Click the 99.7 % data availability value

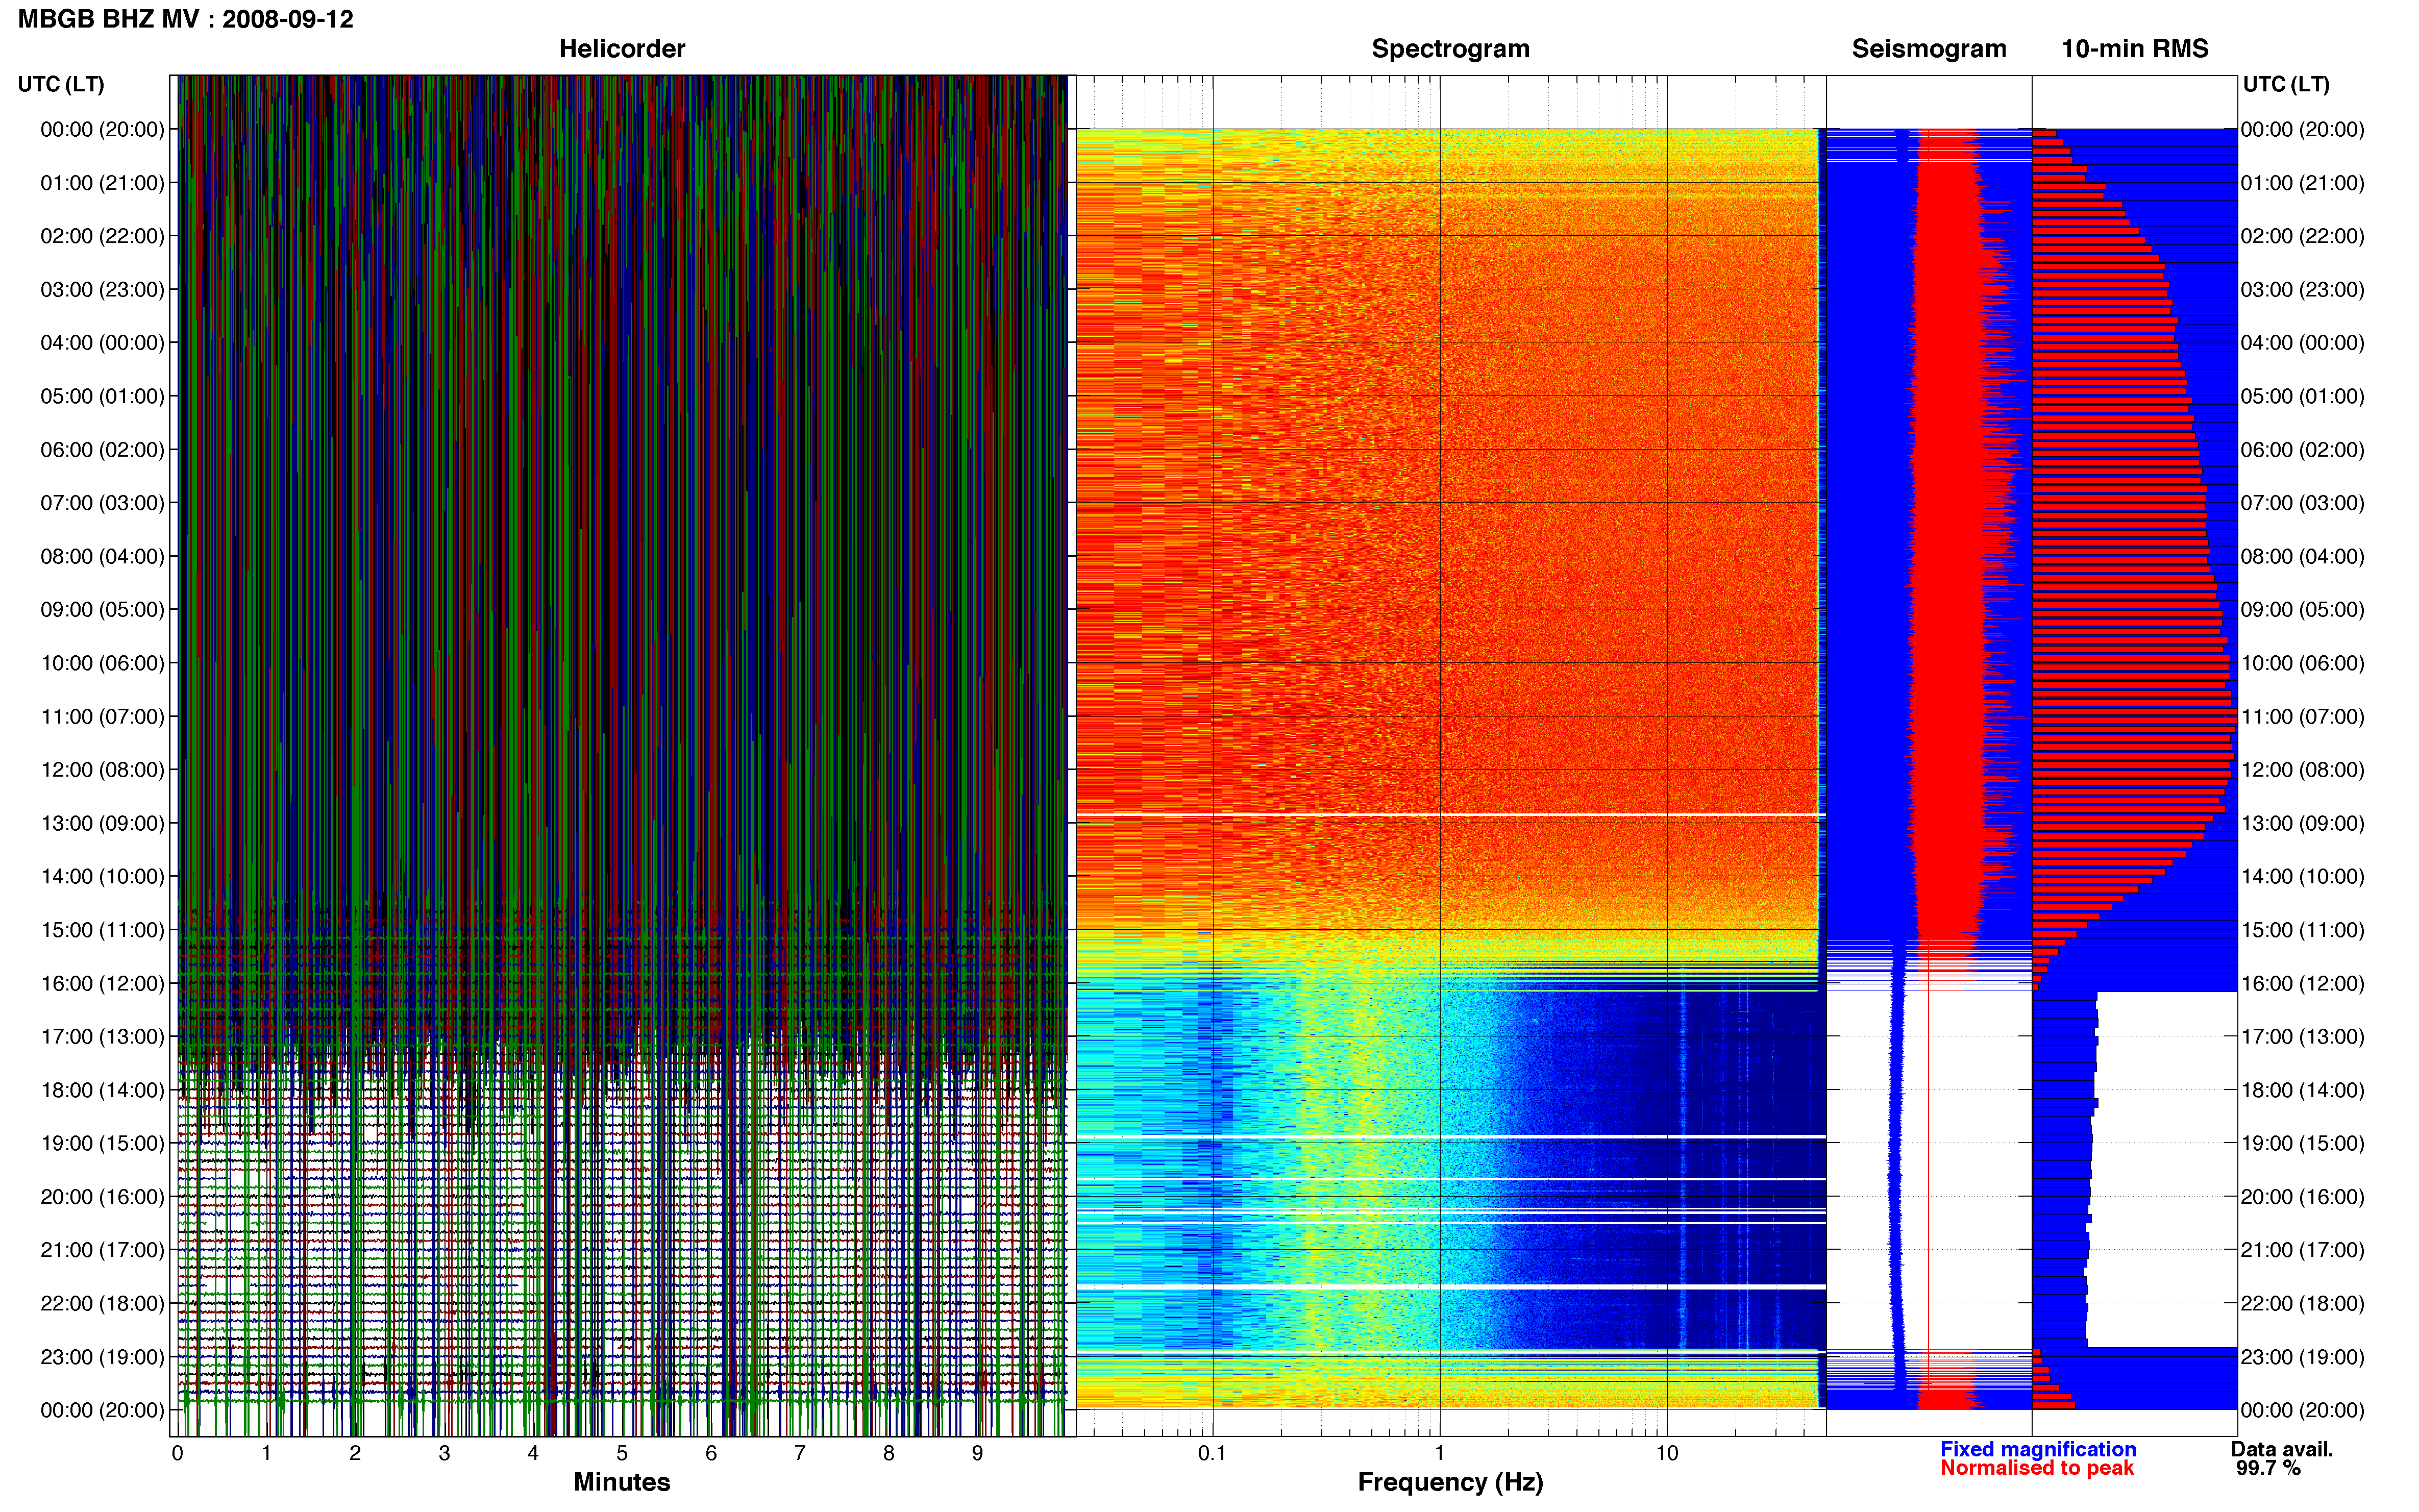pyautogui.click(x=2268, y=1468)
